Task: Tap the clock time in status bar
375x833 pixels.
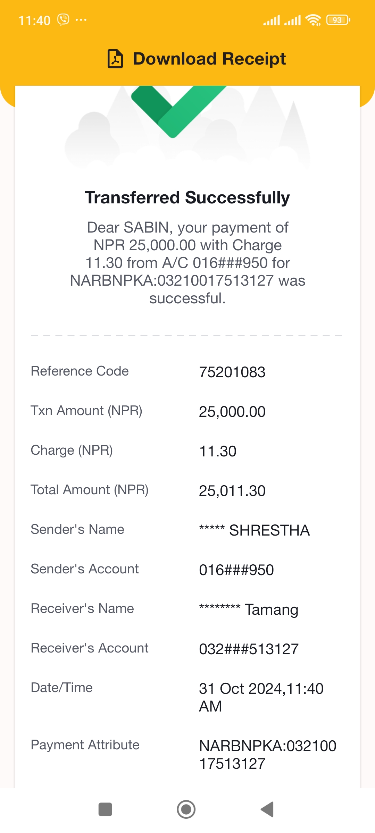Action: (34, 20)
